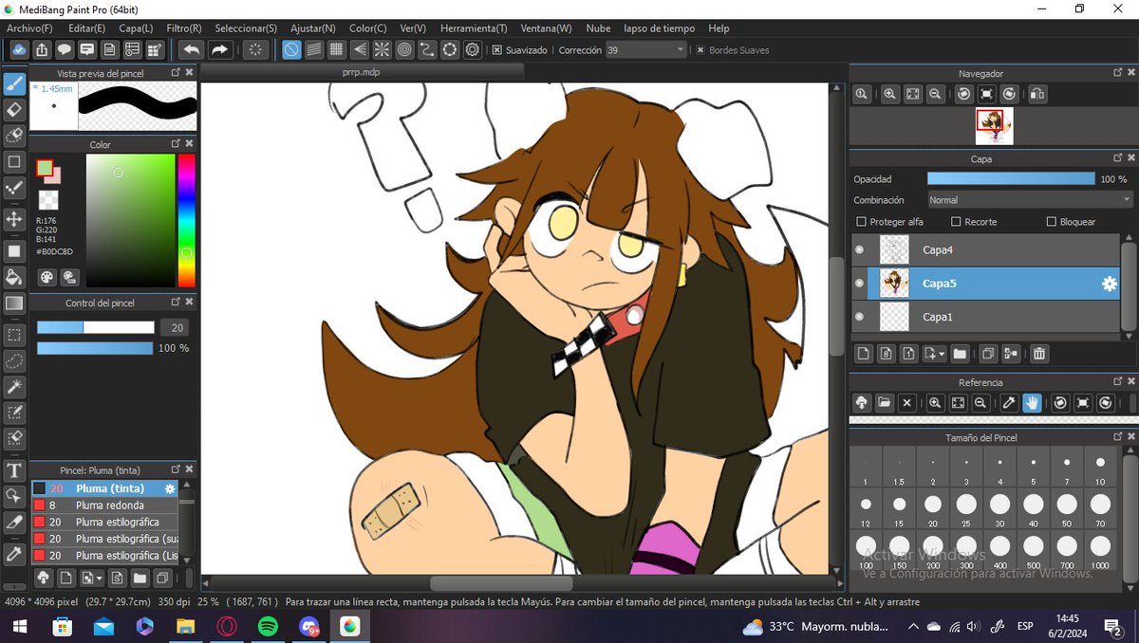The height and width of the screenshot is (643, 1139).
Task: Open the Archivo menu
Action: 29,28
